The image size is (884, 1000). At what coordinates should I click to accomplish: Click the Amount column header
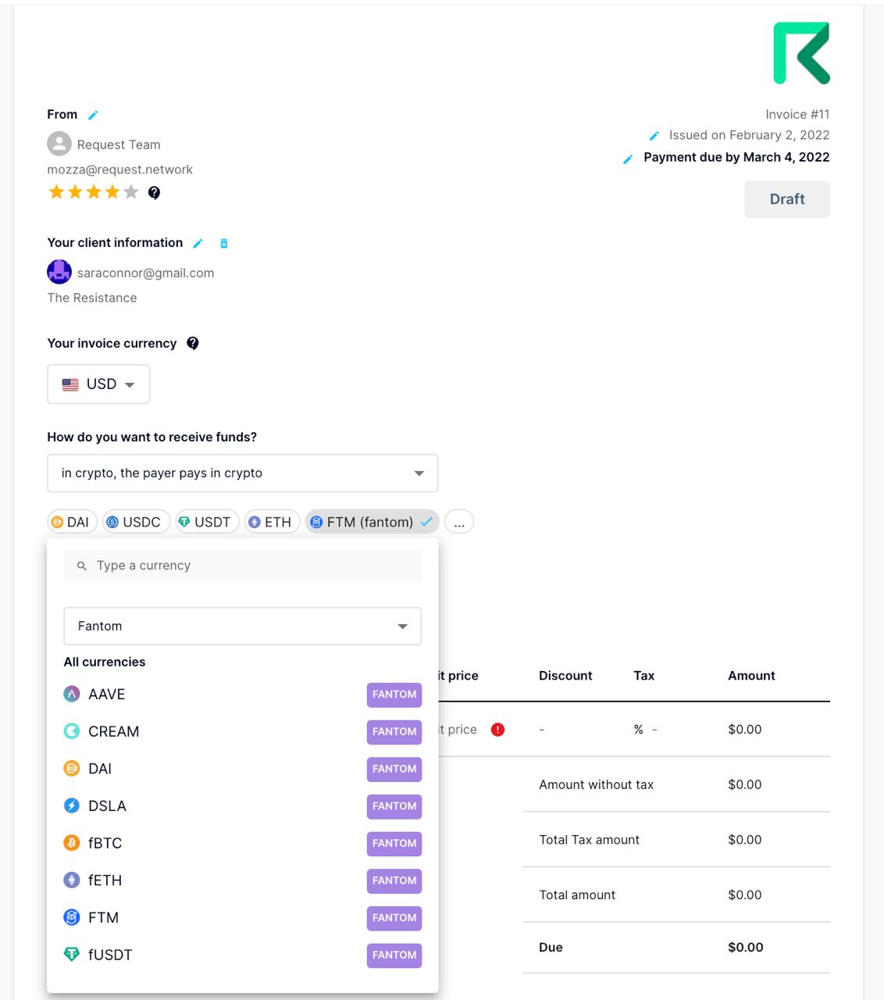(751, 676)
